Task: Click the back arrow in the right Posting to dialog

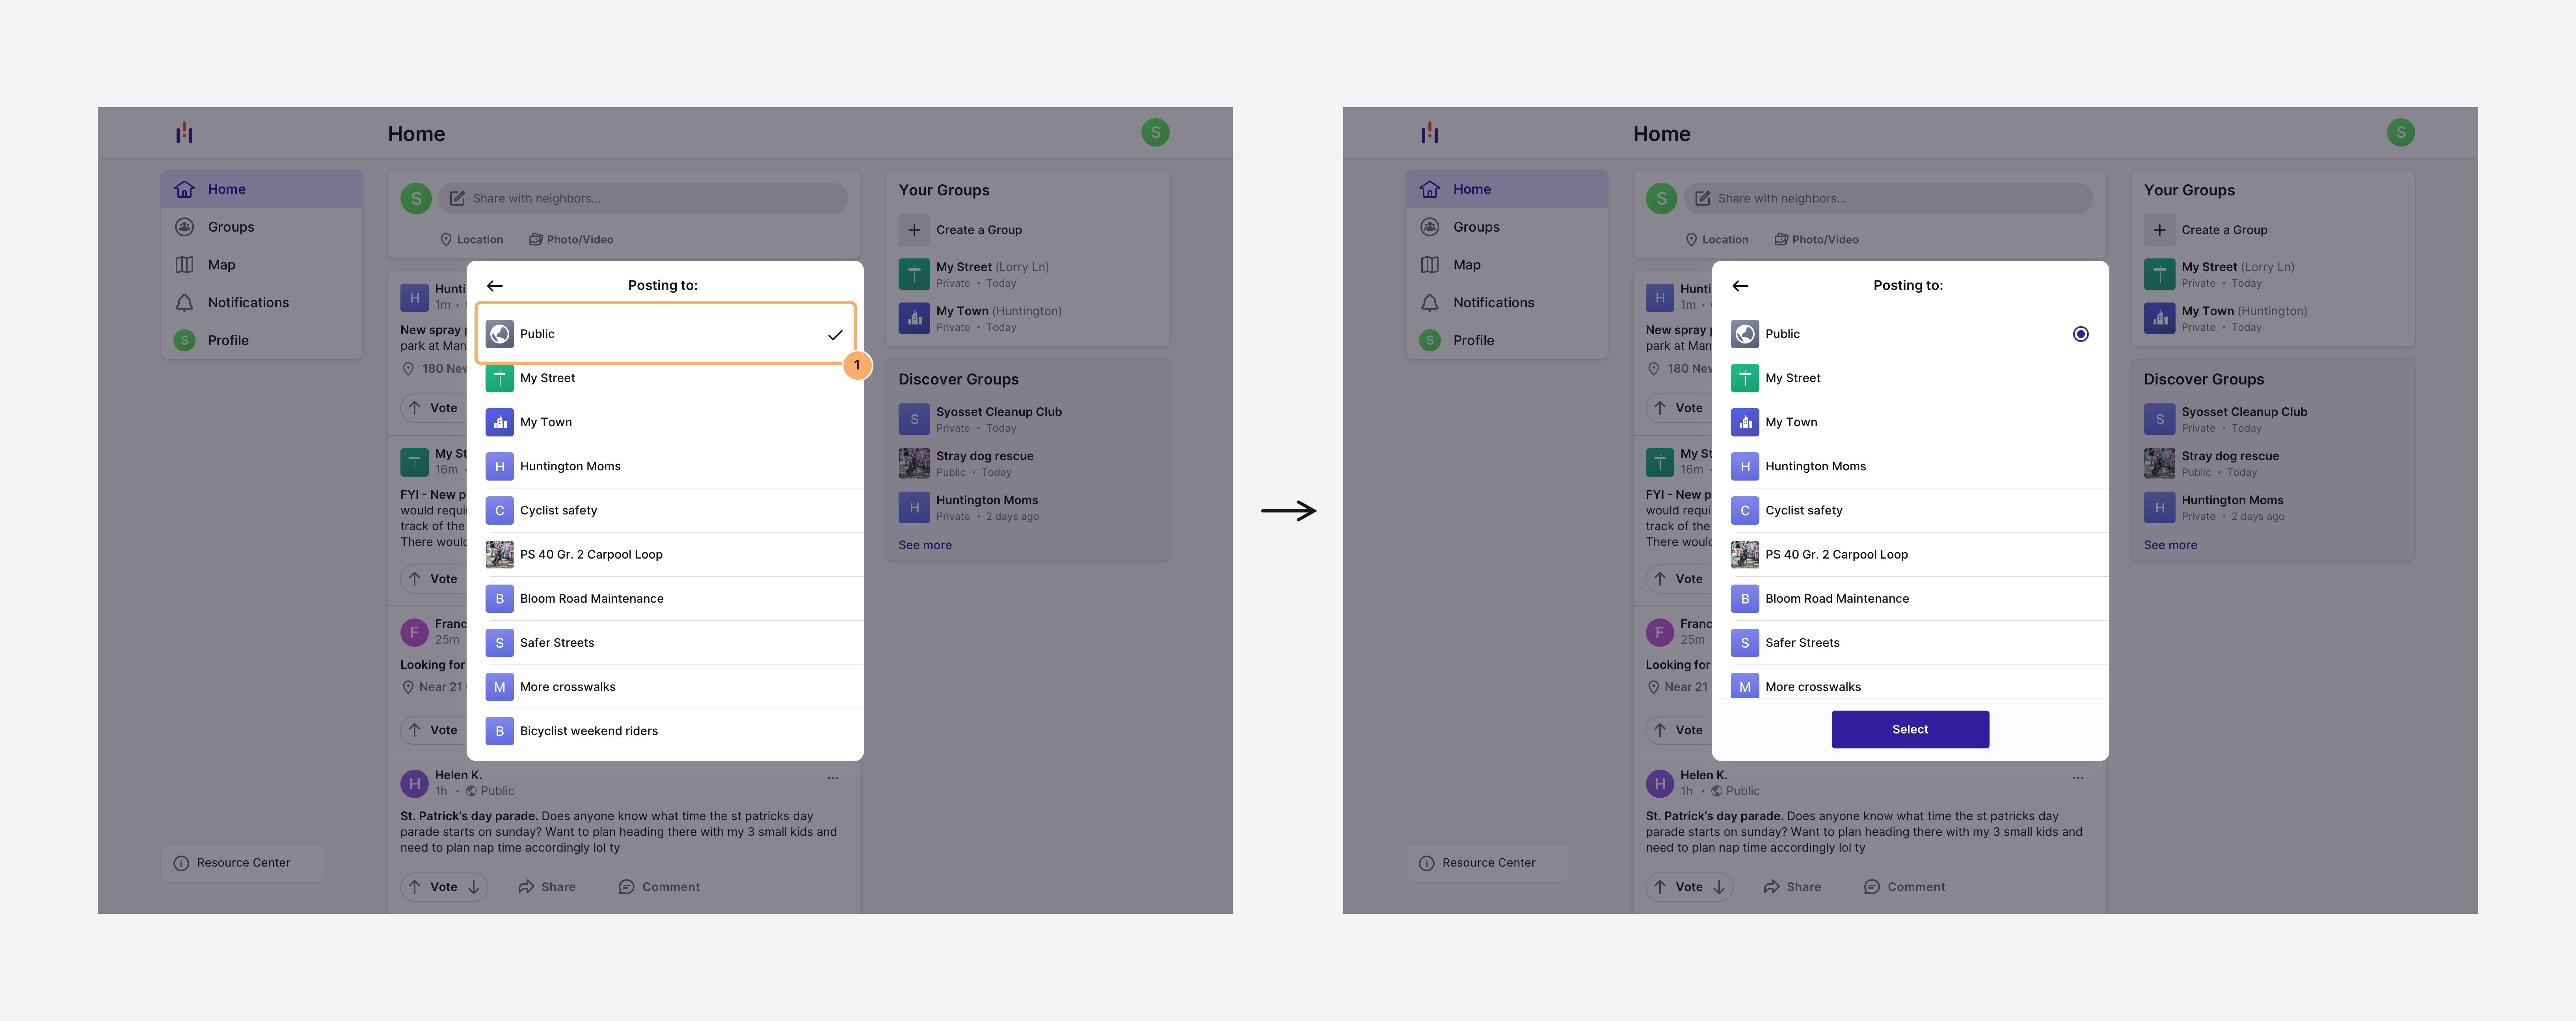Action: 1740,286
